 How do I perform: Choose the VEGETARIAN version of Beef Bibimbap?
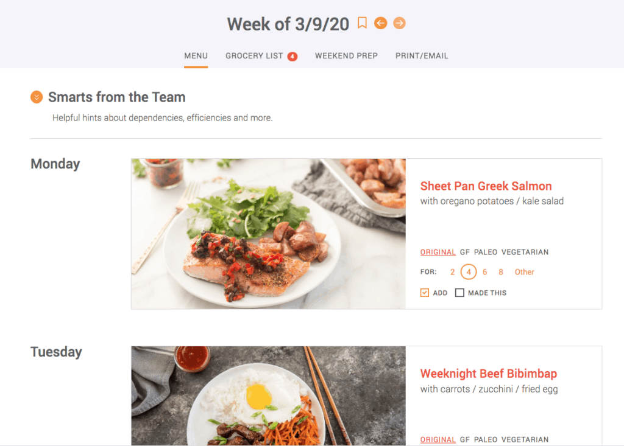[x=526, y=439]
